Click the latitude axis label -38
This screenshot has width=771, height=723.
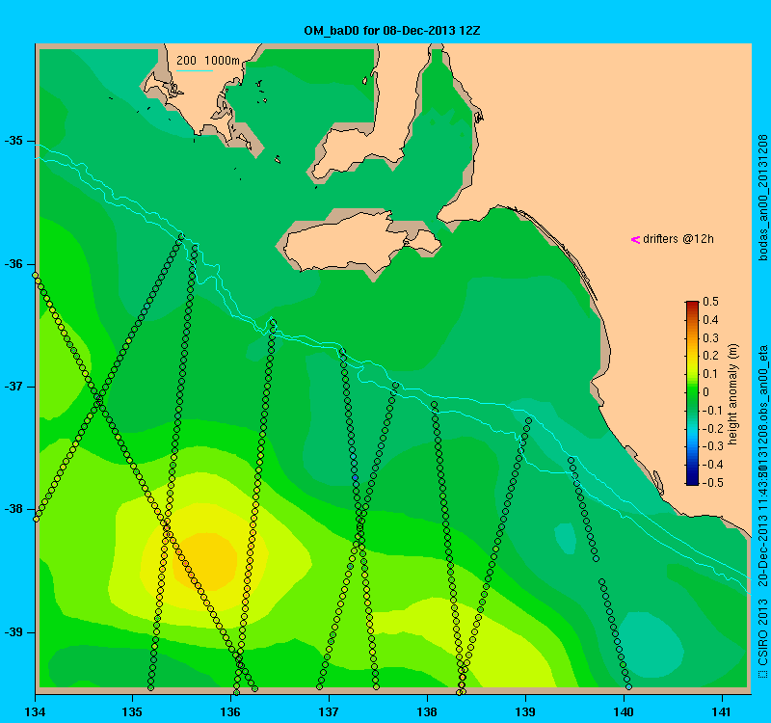pos(13,509)
